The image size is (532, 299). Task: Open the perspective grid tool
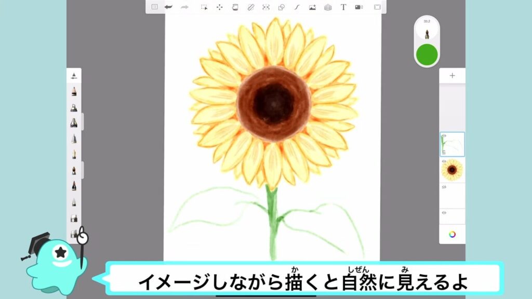[328, 7]
